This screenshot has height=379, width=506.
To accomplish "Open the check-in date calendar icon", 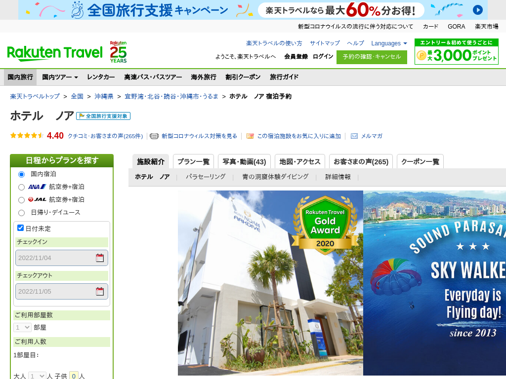I will (x=100, y=258).
